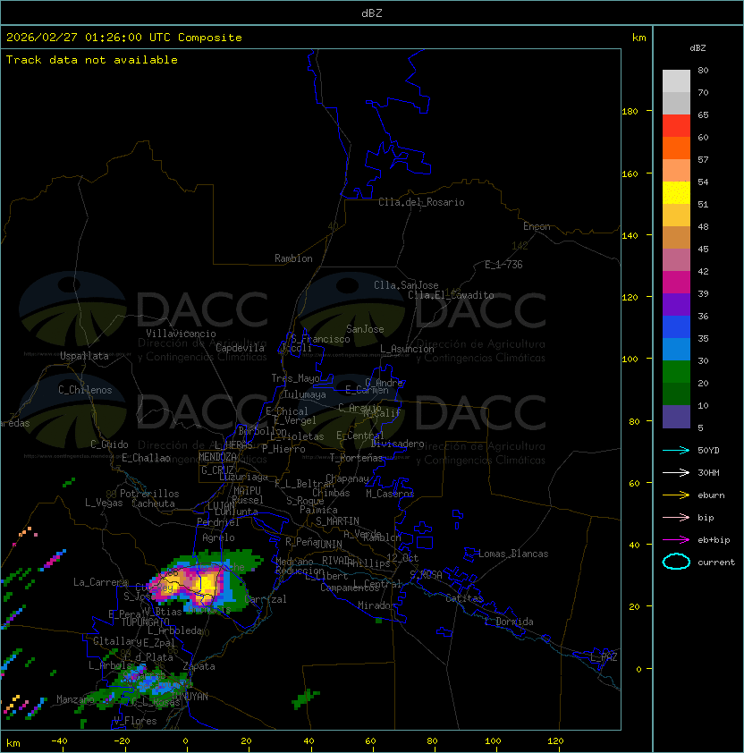Click the 'Catitas' map label
744x753 pixels.
pos(464,598)
